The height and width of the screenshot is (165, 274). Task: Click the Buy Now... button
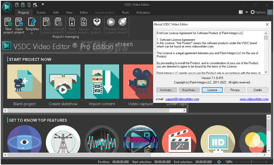(x=189, y=90)
